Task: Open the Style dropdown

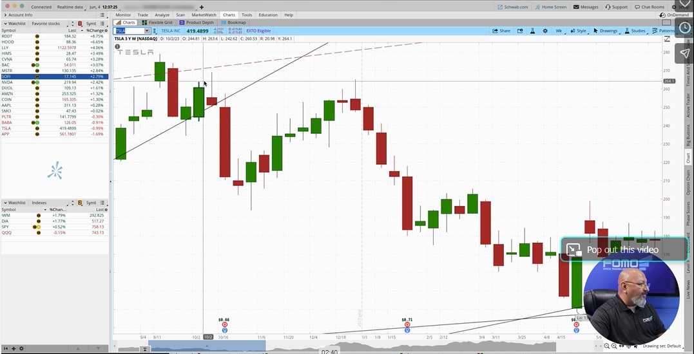Action: click(x=579, y=31)
